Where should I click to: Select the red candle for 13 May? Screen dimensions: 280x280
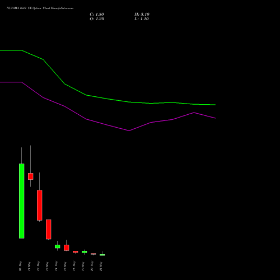[49, 230]
